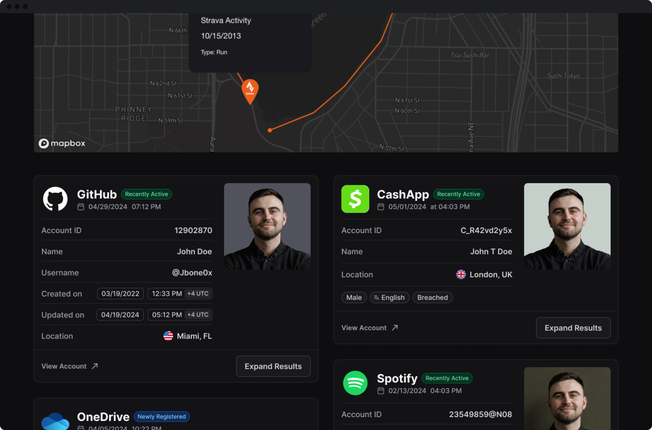Click the calendar icon next to GitHub's date
Image resolution: width=652 pixels, height=430 pixels.
coord(81,207)
